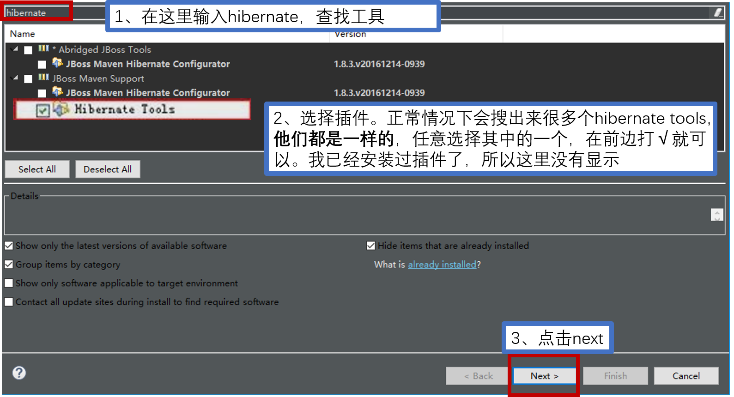Click the Finish button
The height and width of the screenshot is (397, 734).
click(x=615, y=376)
